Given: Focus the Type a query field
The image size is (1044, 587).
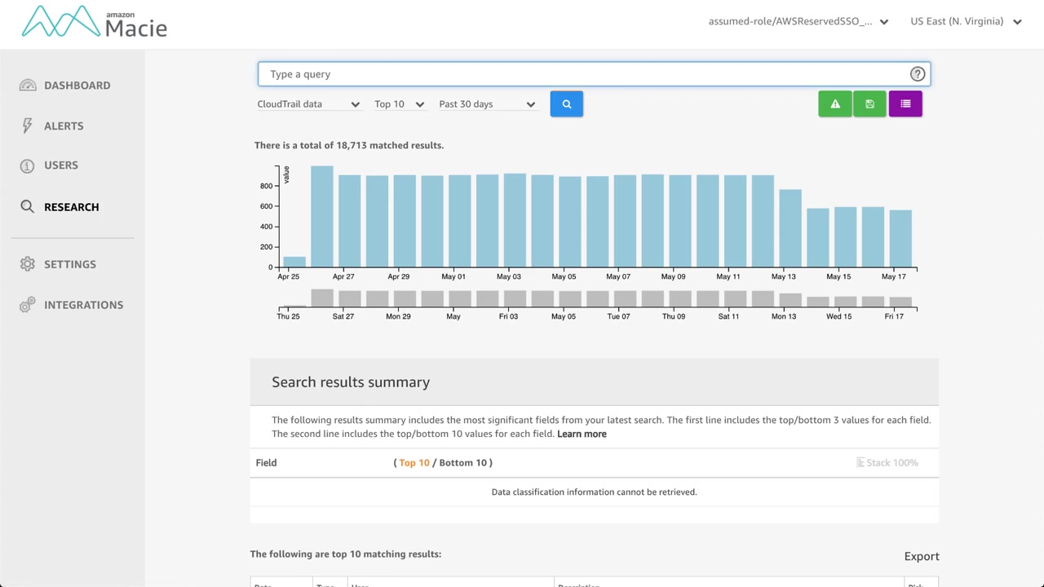Looking at the screenshot, I should tap(583, 74).
